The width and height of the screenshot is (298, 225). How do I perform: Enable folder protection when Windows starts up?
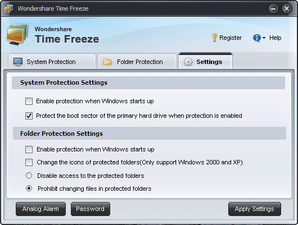pyautogui.click(x=29, y=149)
